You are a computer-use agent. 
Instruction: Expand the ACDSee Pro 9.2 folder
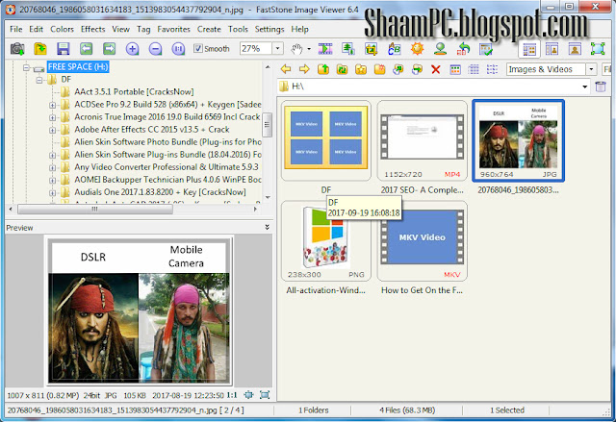click(x=52, y=105)
